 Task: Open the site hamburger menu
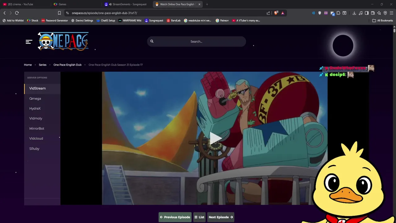pyautogui.click(x=29, y=42)
